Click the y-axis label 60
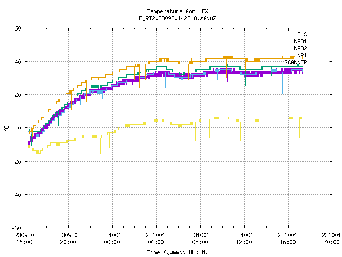342x257 pixels. 18,28
